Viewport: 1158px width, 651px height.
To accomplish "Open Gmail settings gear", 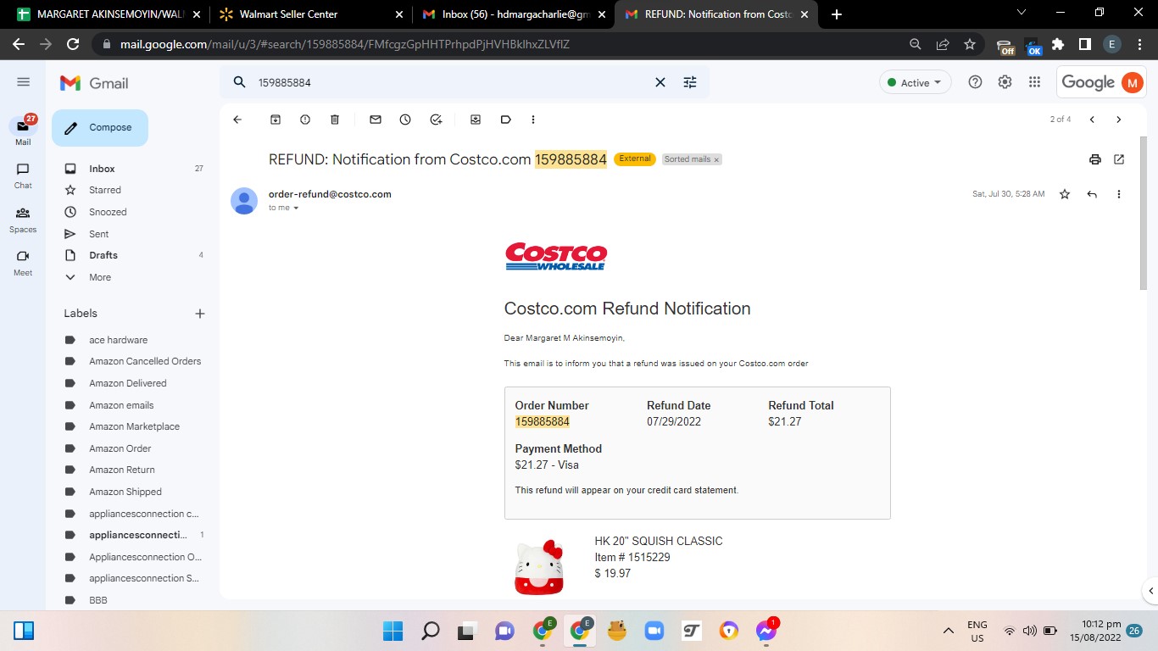I will (x=1005, y=82).
